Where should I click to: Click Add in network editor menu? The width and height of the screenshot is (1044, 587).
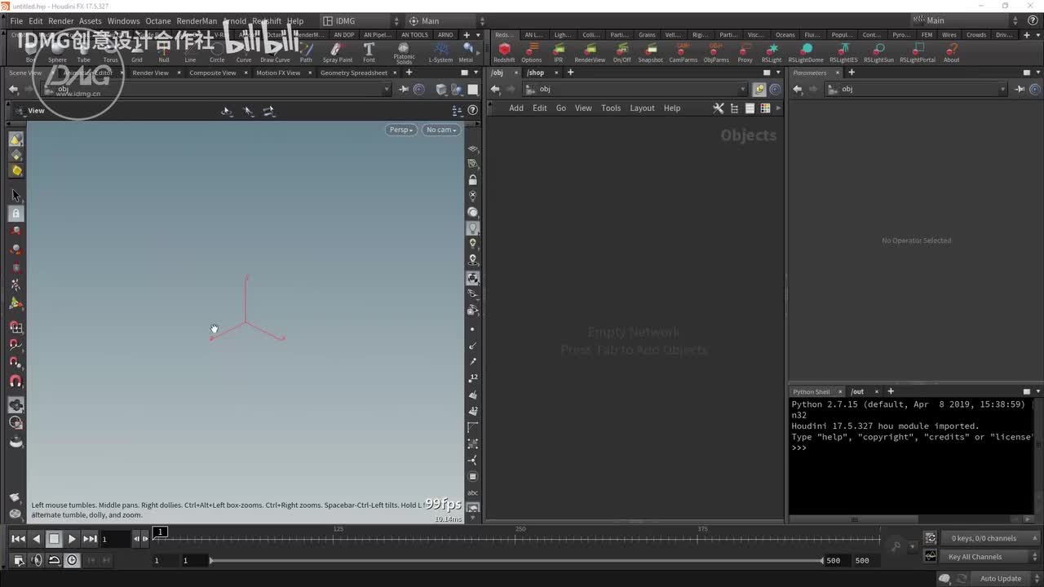click(x=516, y=108)
